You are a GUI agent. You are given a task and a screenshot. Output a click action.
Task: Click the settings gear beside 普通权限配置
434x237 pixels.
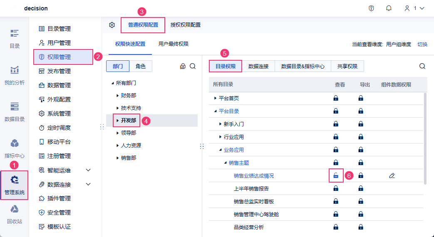coord(112,25)
